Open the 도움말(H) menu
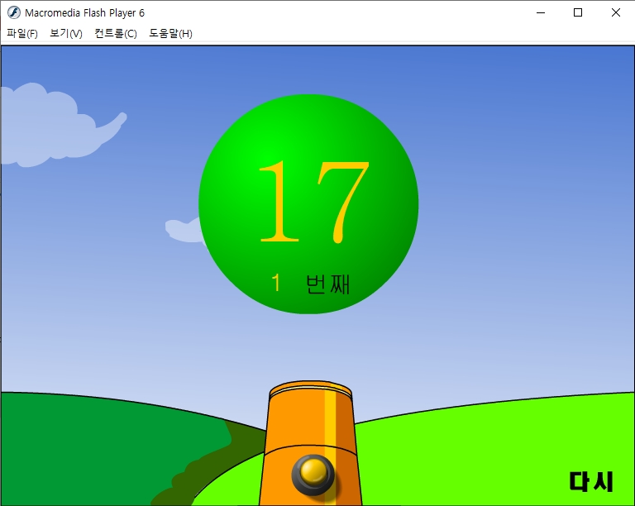Image resolution: width=635 pixels, height=506 pixels. 170,33
